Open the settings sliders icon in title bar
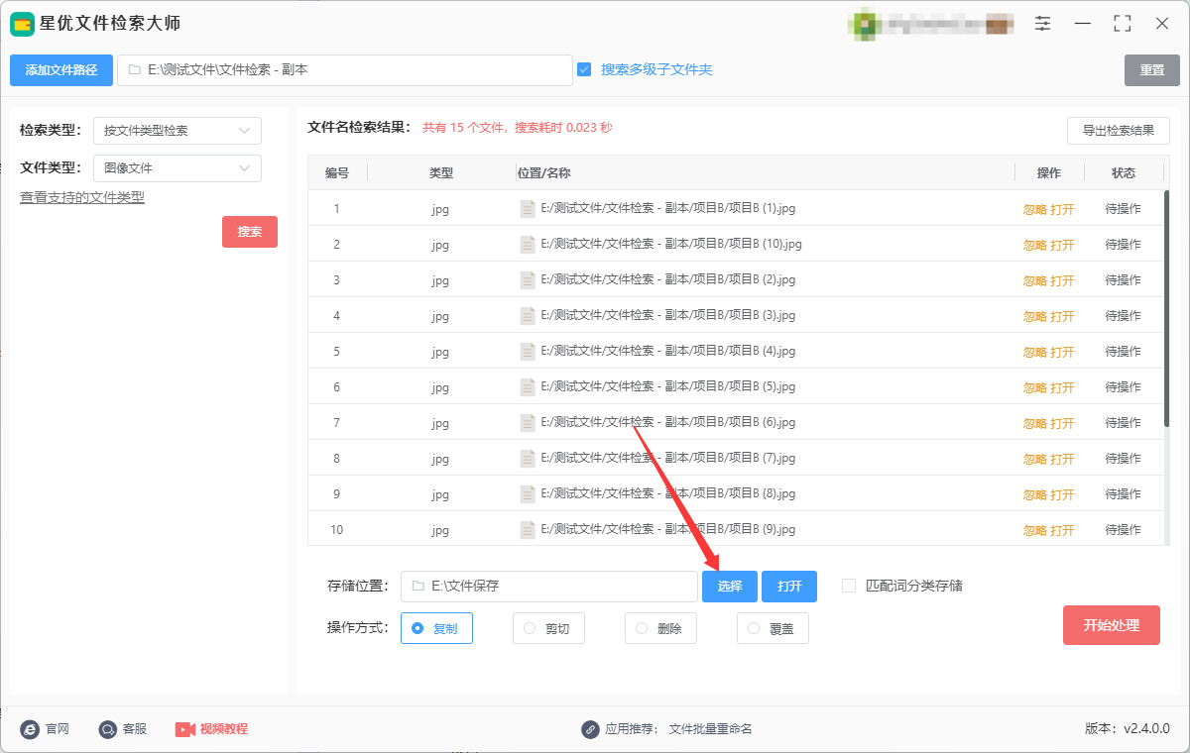 pos(1042,24)
